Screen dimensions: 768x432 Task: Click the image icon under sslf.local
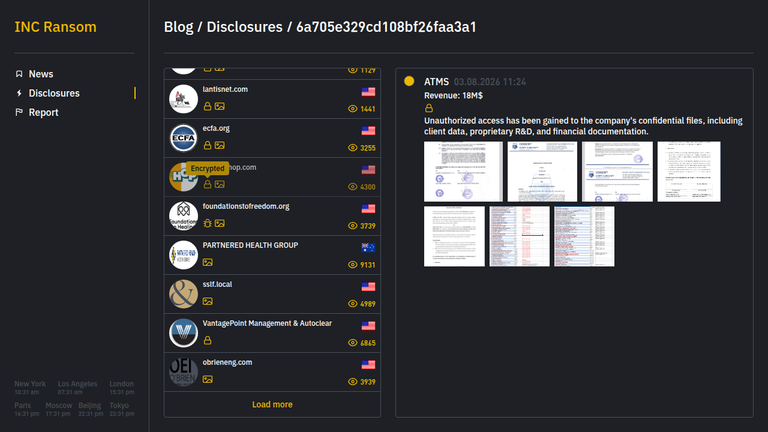tap(208, 301)
